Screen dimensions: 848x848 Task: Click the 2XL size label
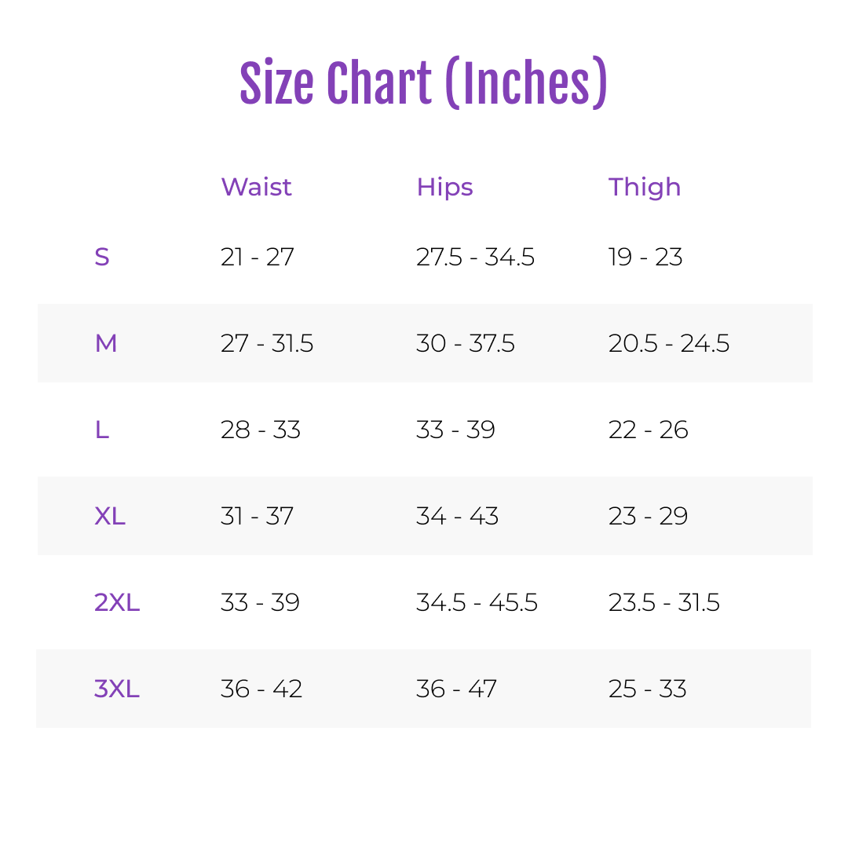117,602
